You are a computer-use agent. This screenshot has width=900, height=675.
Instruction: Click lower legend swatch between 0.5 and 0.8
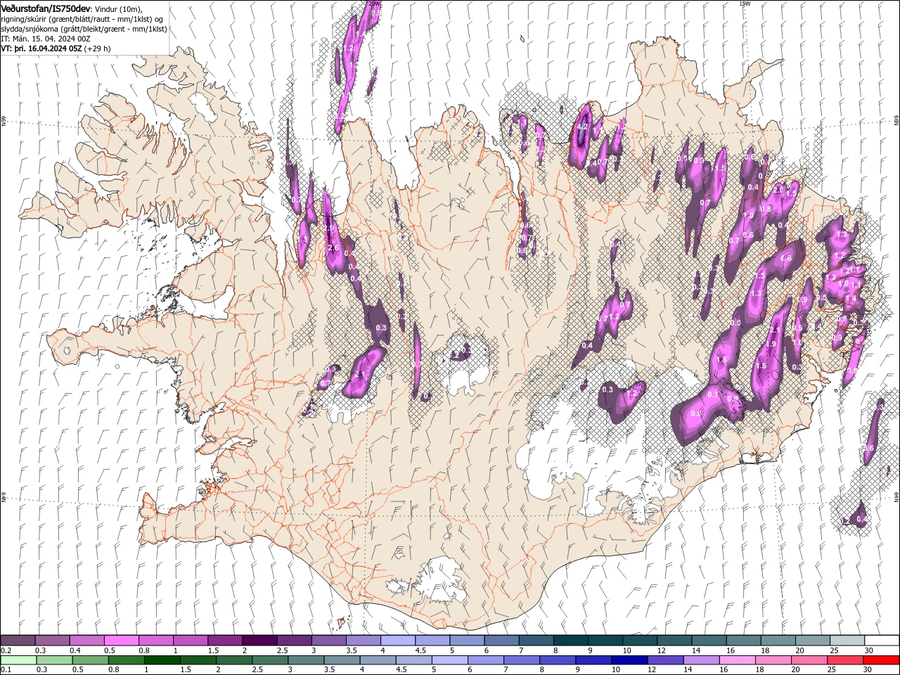[x=90, y=660]
